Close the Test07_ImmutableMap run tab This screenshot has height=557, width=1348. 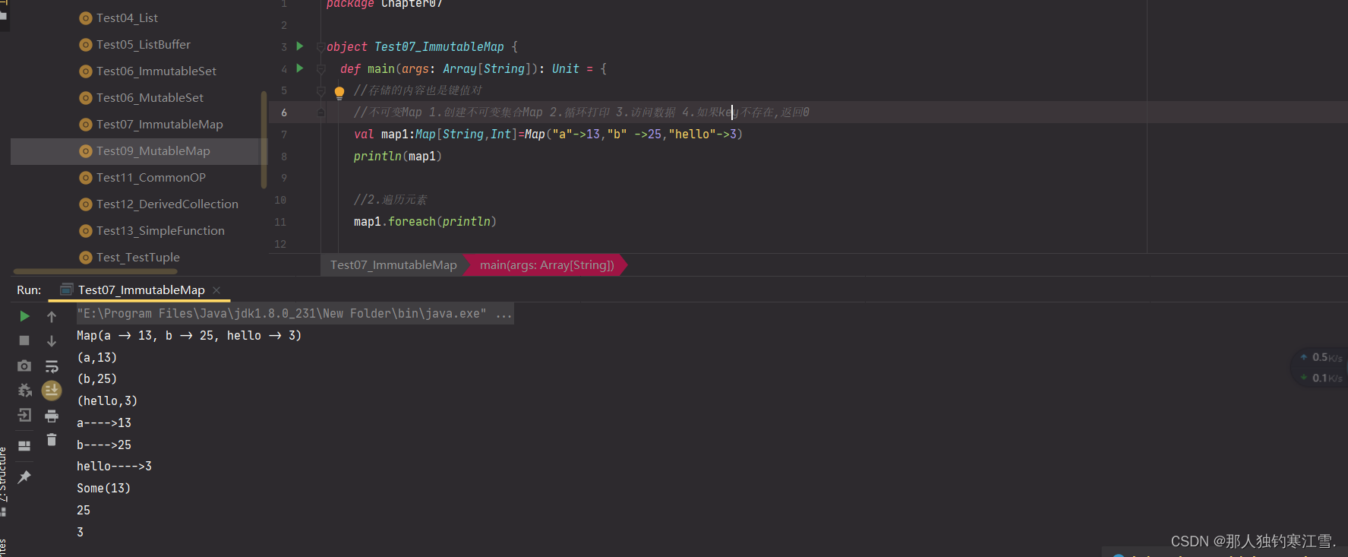pyautogui.click(x=216, y=290)
